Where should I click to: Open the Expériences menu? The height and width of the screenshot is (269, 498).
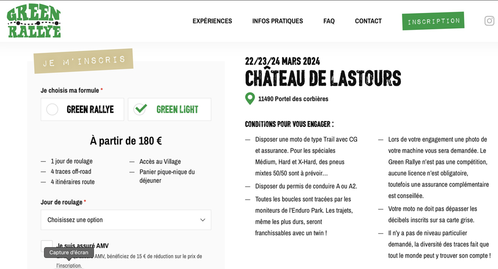coord(212,21)
